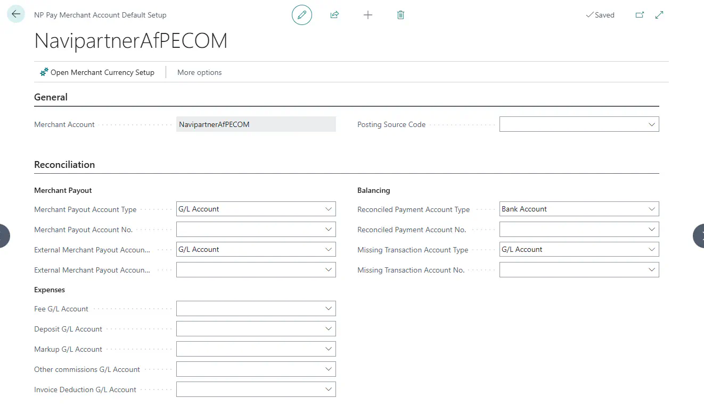Click the trash delete icon
Viewport: 704px width, 415px height.
pos(400,15)
